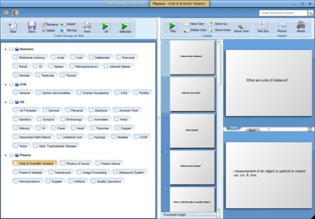Viewport: 315px width, 219px height.
Task: Check the Amniotic Fluid checkbox
Action: coord(116,110)
